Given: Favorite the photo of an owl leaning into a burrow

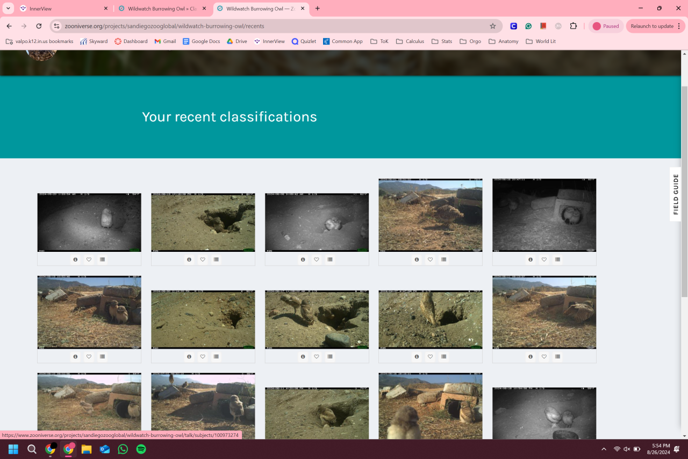Looking at the screenshot, I should click(430, 356).
